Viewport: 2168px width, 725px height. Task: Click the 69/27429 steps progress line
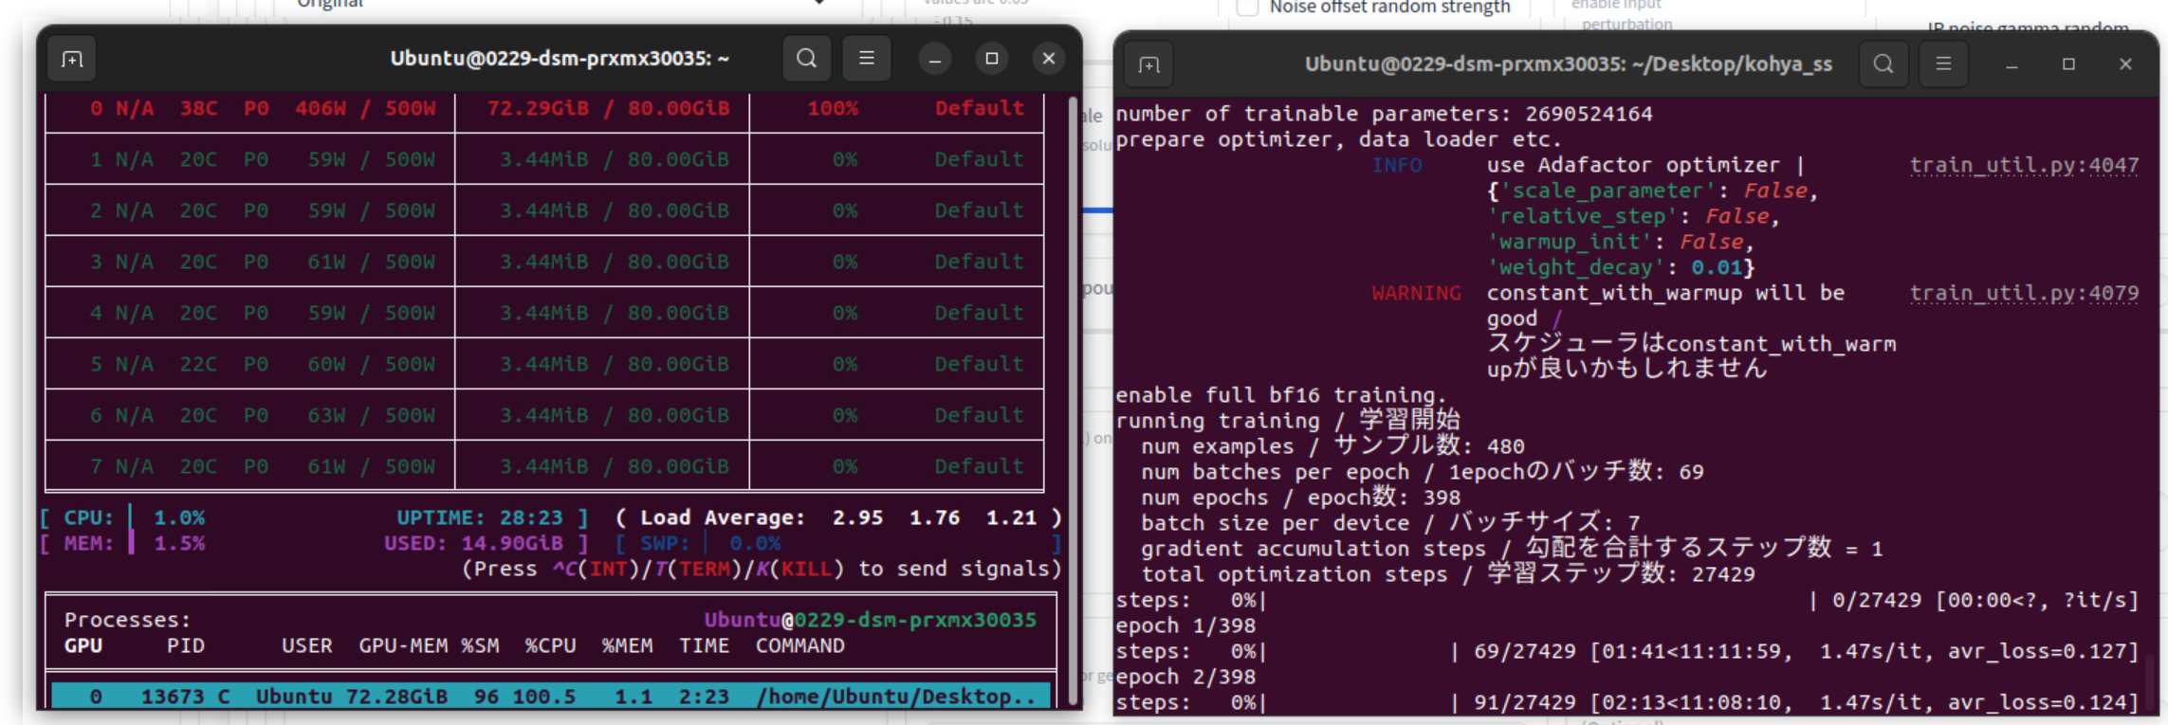pyautogui.click(x=1627, y=651)
